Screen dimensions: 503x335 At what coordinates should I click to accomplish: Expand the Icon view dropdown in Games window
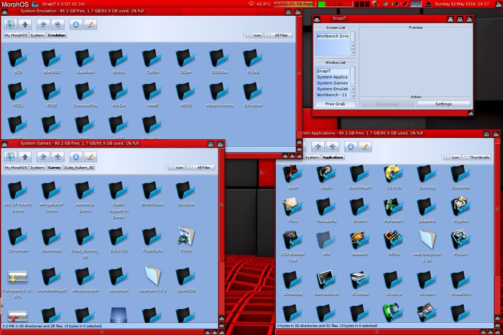[177, 167]
